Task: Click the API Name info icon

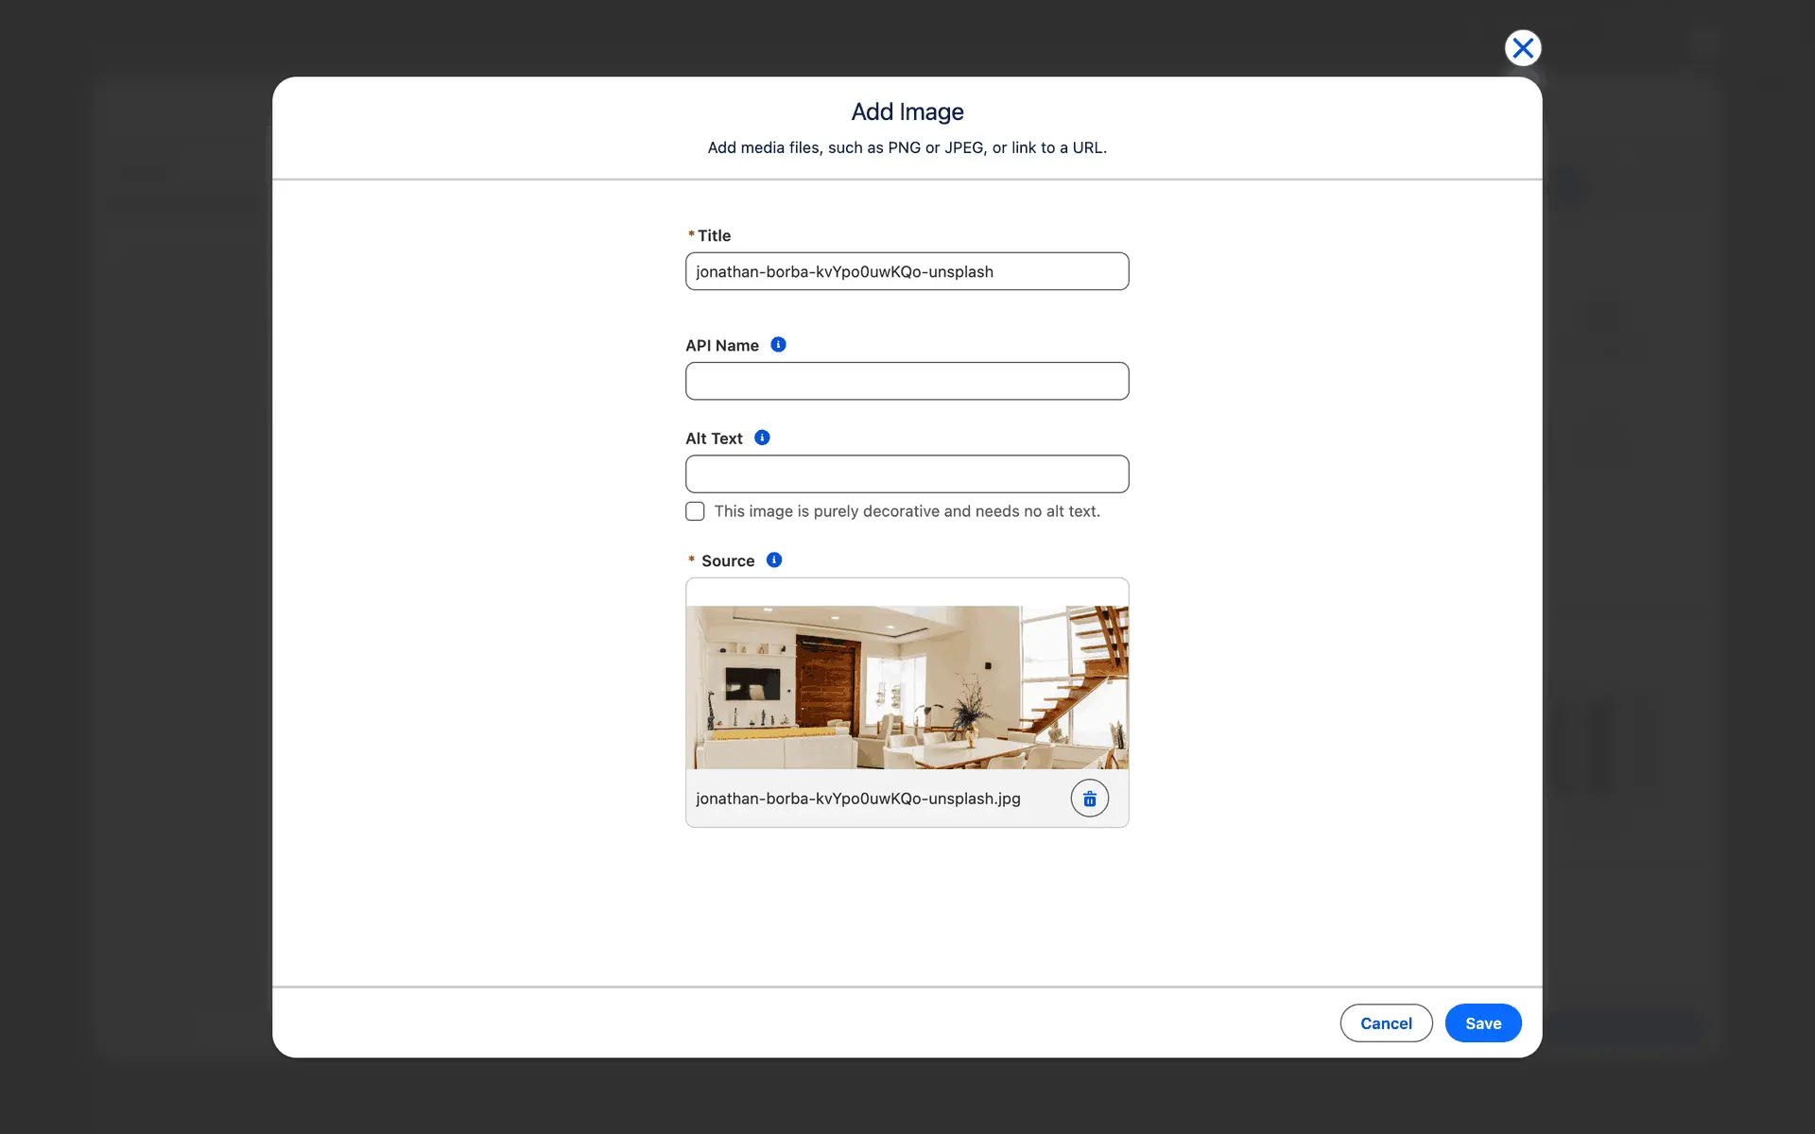Action: pyautogui.click(x=778, y=345)
